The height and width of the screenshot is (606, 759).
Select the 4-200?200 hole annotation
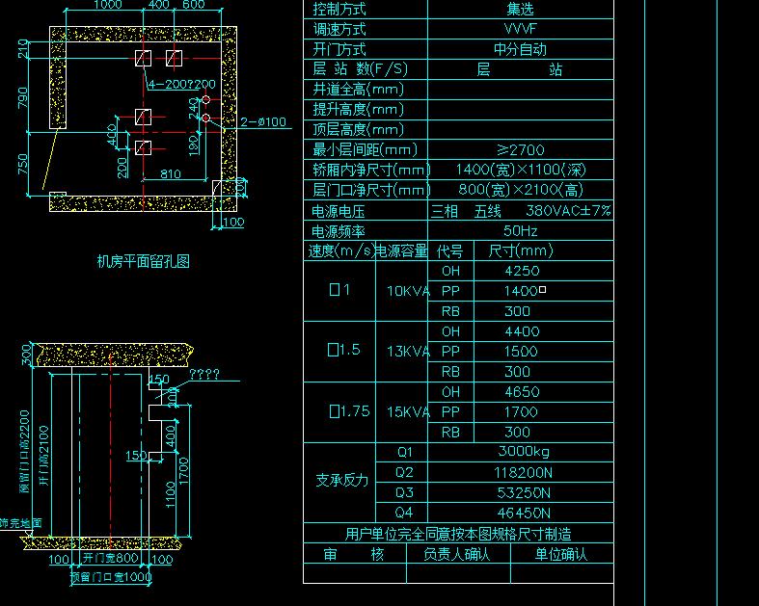point(181,84)
